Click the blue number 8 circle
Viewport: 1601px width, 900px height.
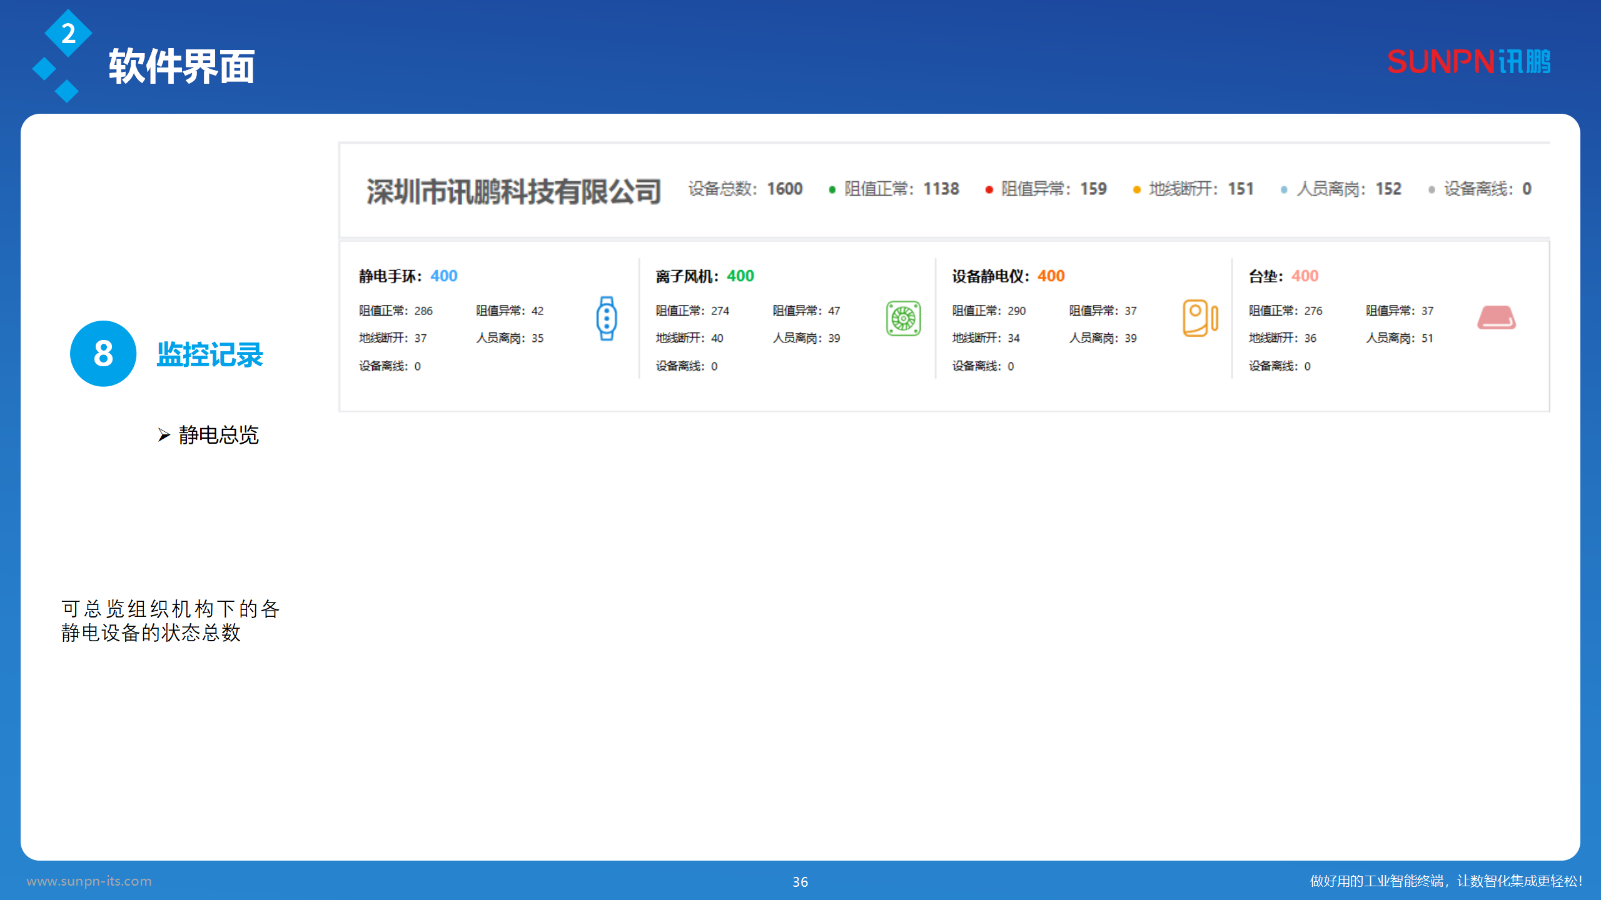103,354
